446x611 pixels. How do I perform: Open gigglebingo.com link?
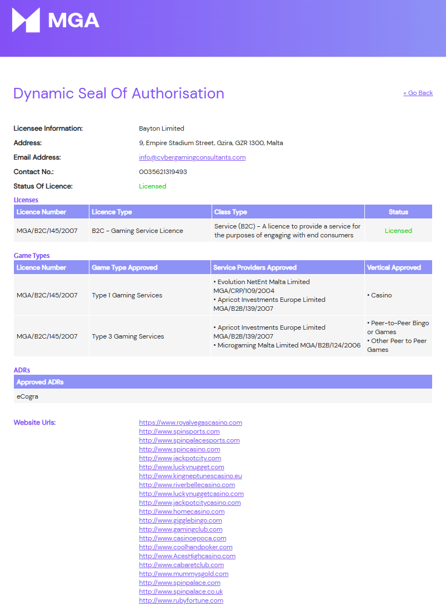tap(180, 520)
